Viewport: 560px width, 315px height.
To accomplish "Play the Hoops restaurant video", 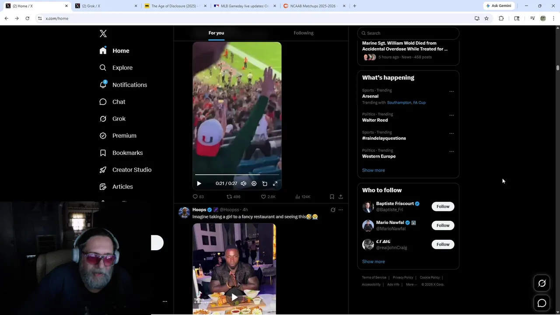I will [x=234, y=297].
